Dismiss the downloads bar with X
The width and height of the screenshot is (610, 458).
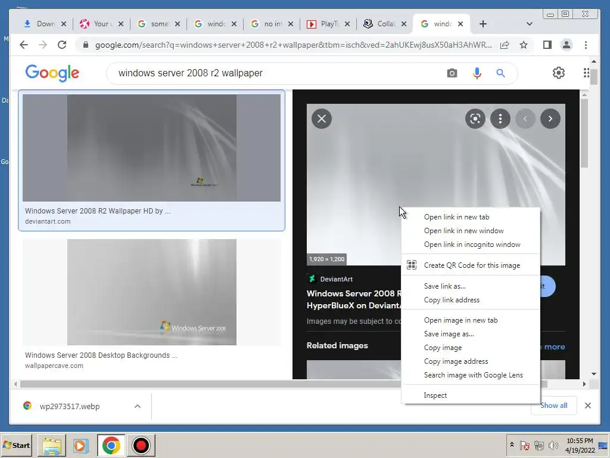[x=588, y=406]
